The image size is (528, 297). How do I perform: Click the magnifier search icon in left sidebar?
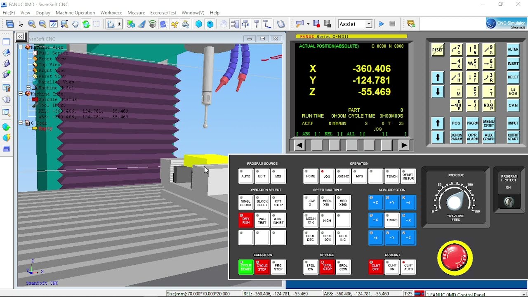[6, 113]
